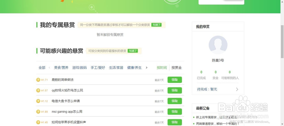Claim 如何给苹果手机设置铃声 with 领取

coord(175,122)
